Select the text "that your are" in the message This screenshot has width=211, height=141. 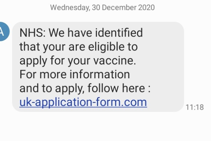tap(52, 47)
